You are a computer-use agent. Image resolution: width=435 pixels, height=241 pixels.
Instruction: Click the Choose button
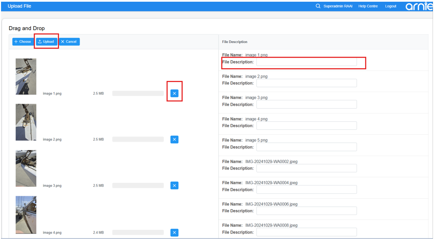[x=23, y=42]
